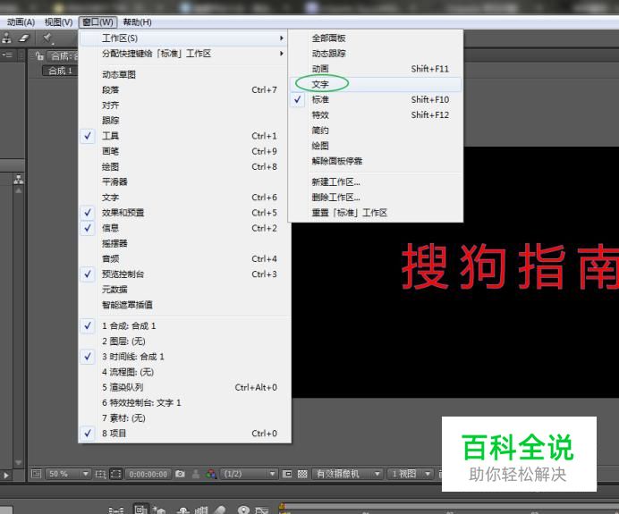Click grid and guide options icon
Screen dimensions: 619x514
[100, 474]
